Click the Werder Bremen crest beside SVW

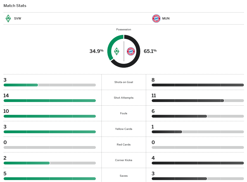coord(8,18)
